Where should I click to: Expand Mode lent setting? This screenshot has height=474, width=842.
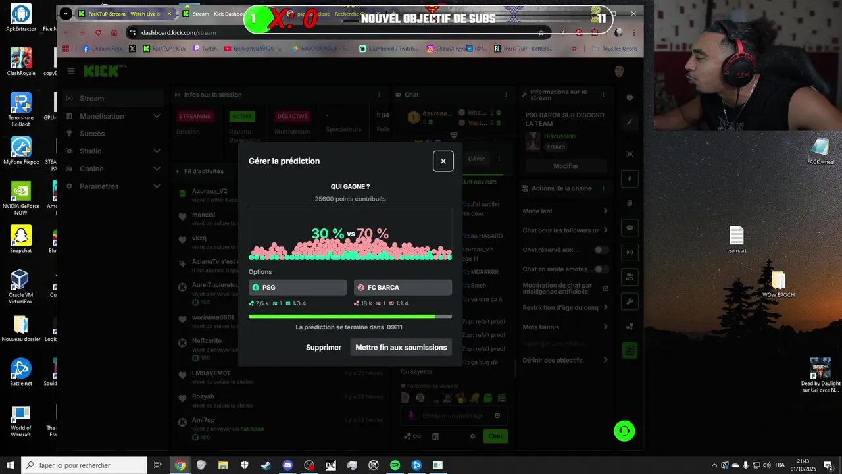566,211
